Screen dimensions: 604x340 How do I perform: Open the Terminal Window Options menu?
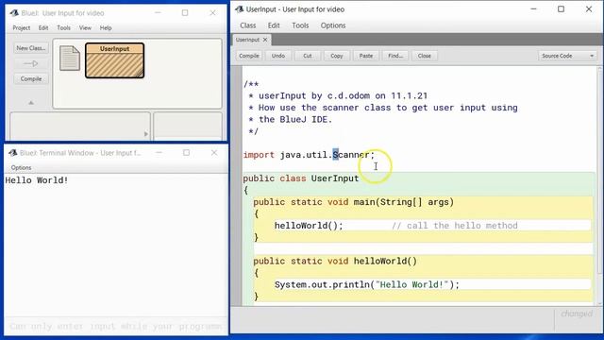coord(21,168)
